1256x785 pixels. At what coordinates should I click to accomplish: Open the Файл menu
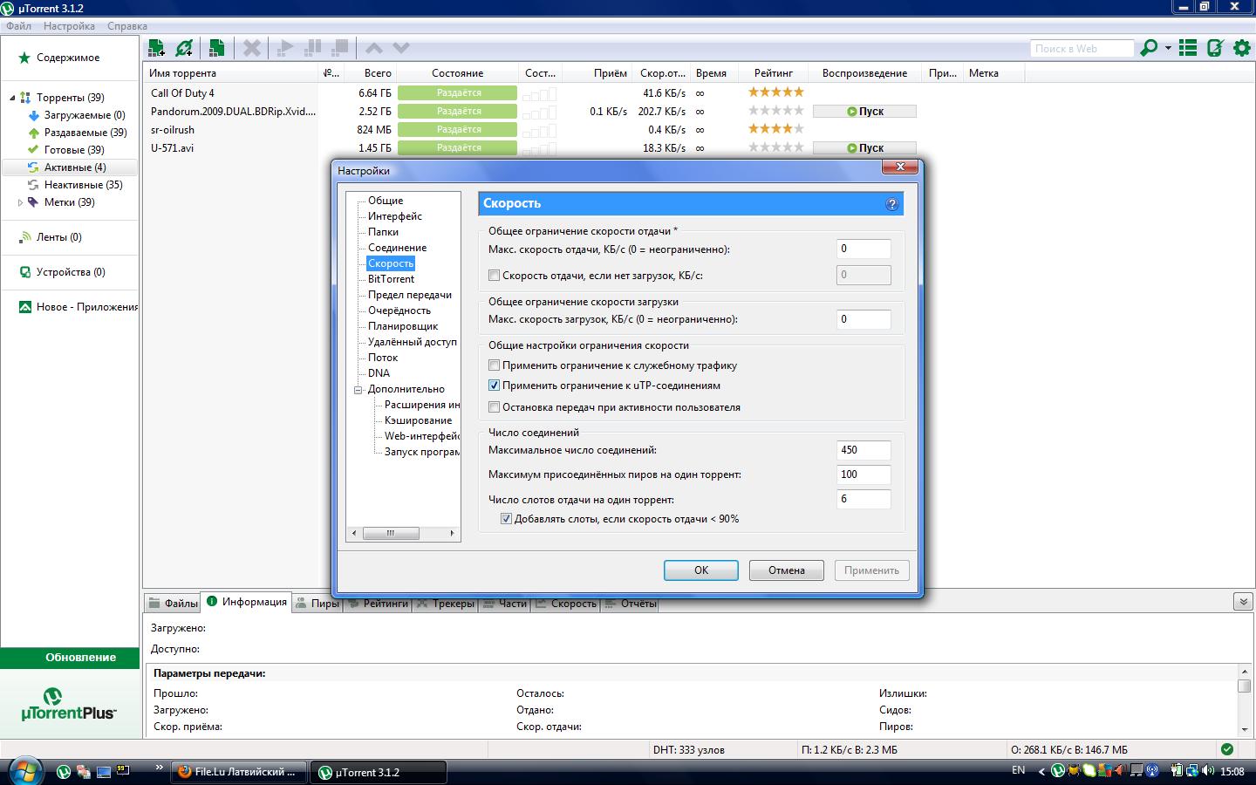click(x=18, y=26)
